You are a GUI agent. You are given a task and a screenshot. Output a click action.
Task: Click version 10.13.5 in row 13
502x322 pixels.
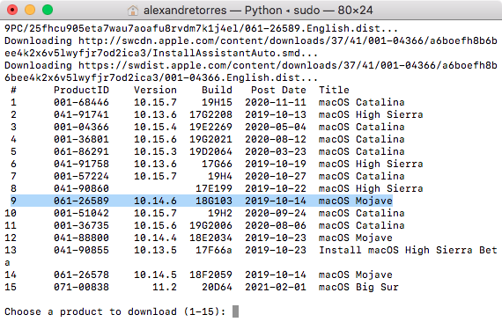click(x=155, y=250)
